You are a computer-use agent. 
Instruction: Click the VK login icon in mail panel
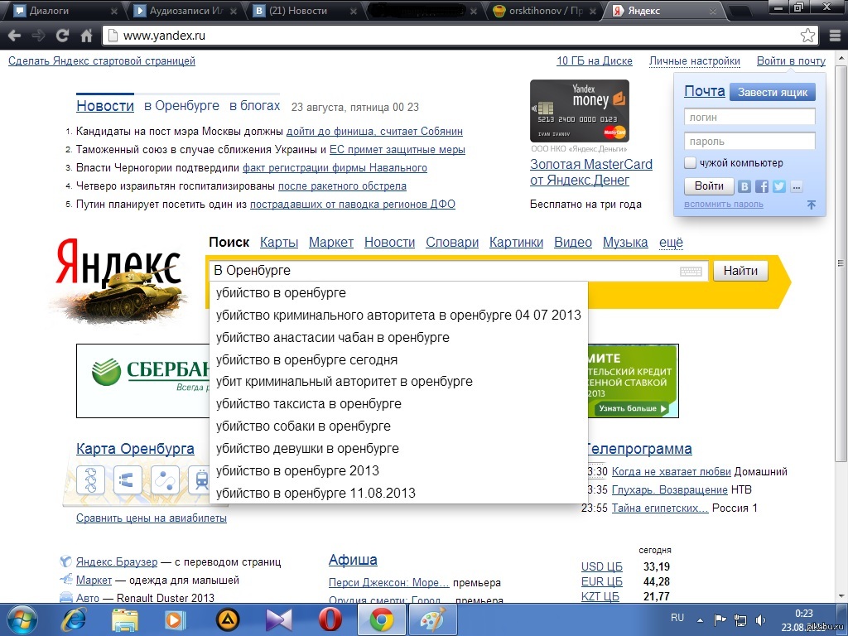(744, 186)
